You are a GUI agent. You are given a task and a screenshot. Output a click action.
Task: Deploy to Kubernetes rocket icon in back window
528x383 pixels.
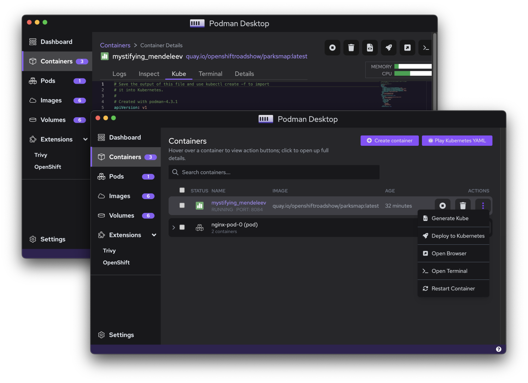pyautogui.click(x=388, y=48)
